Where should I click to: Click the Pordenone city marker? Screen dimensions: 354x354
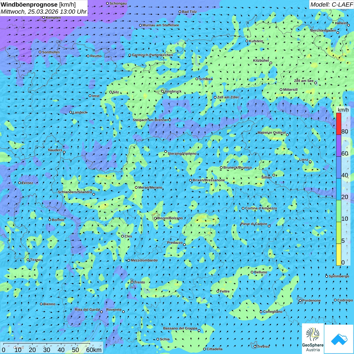pyautogui.click(x=300, y=301)
